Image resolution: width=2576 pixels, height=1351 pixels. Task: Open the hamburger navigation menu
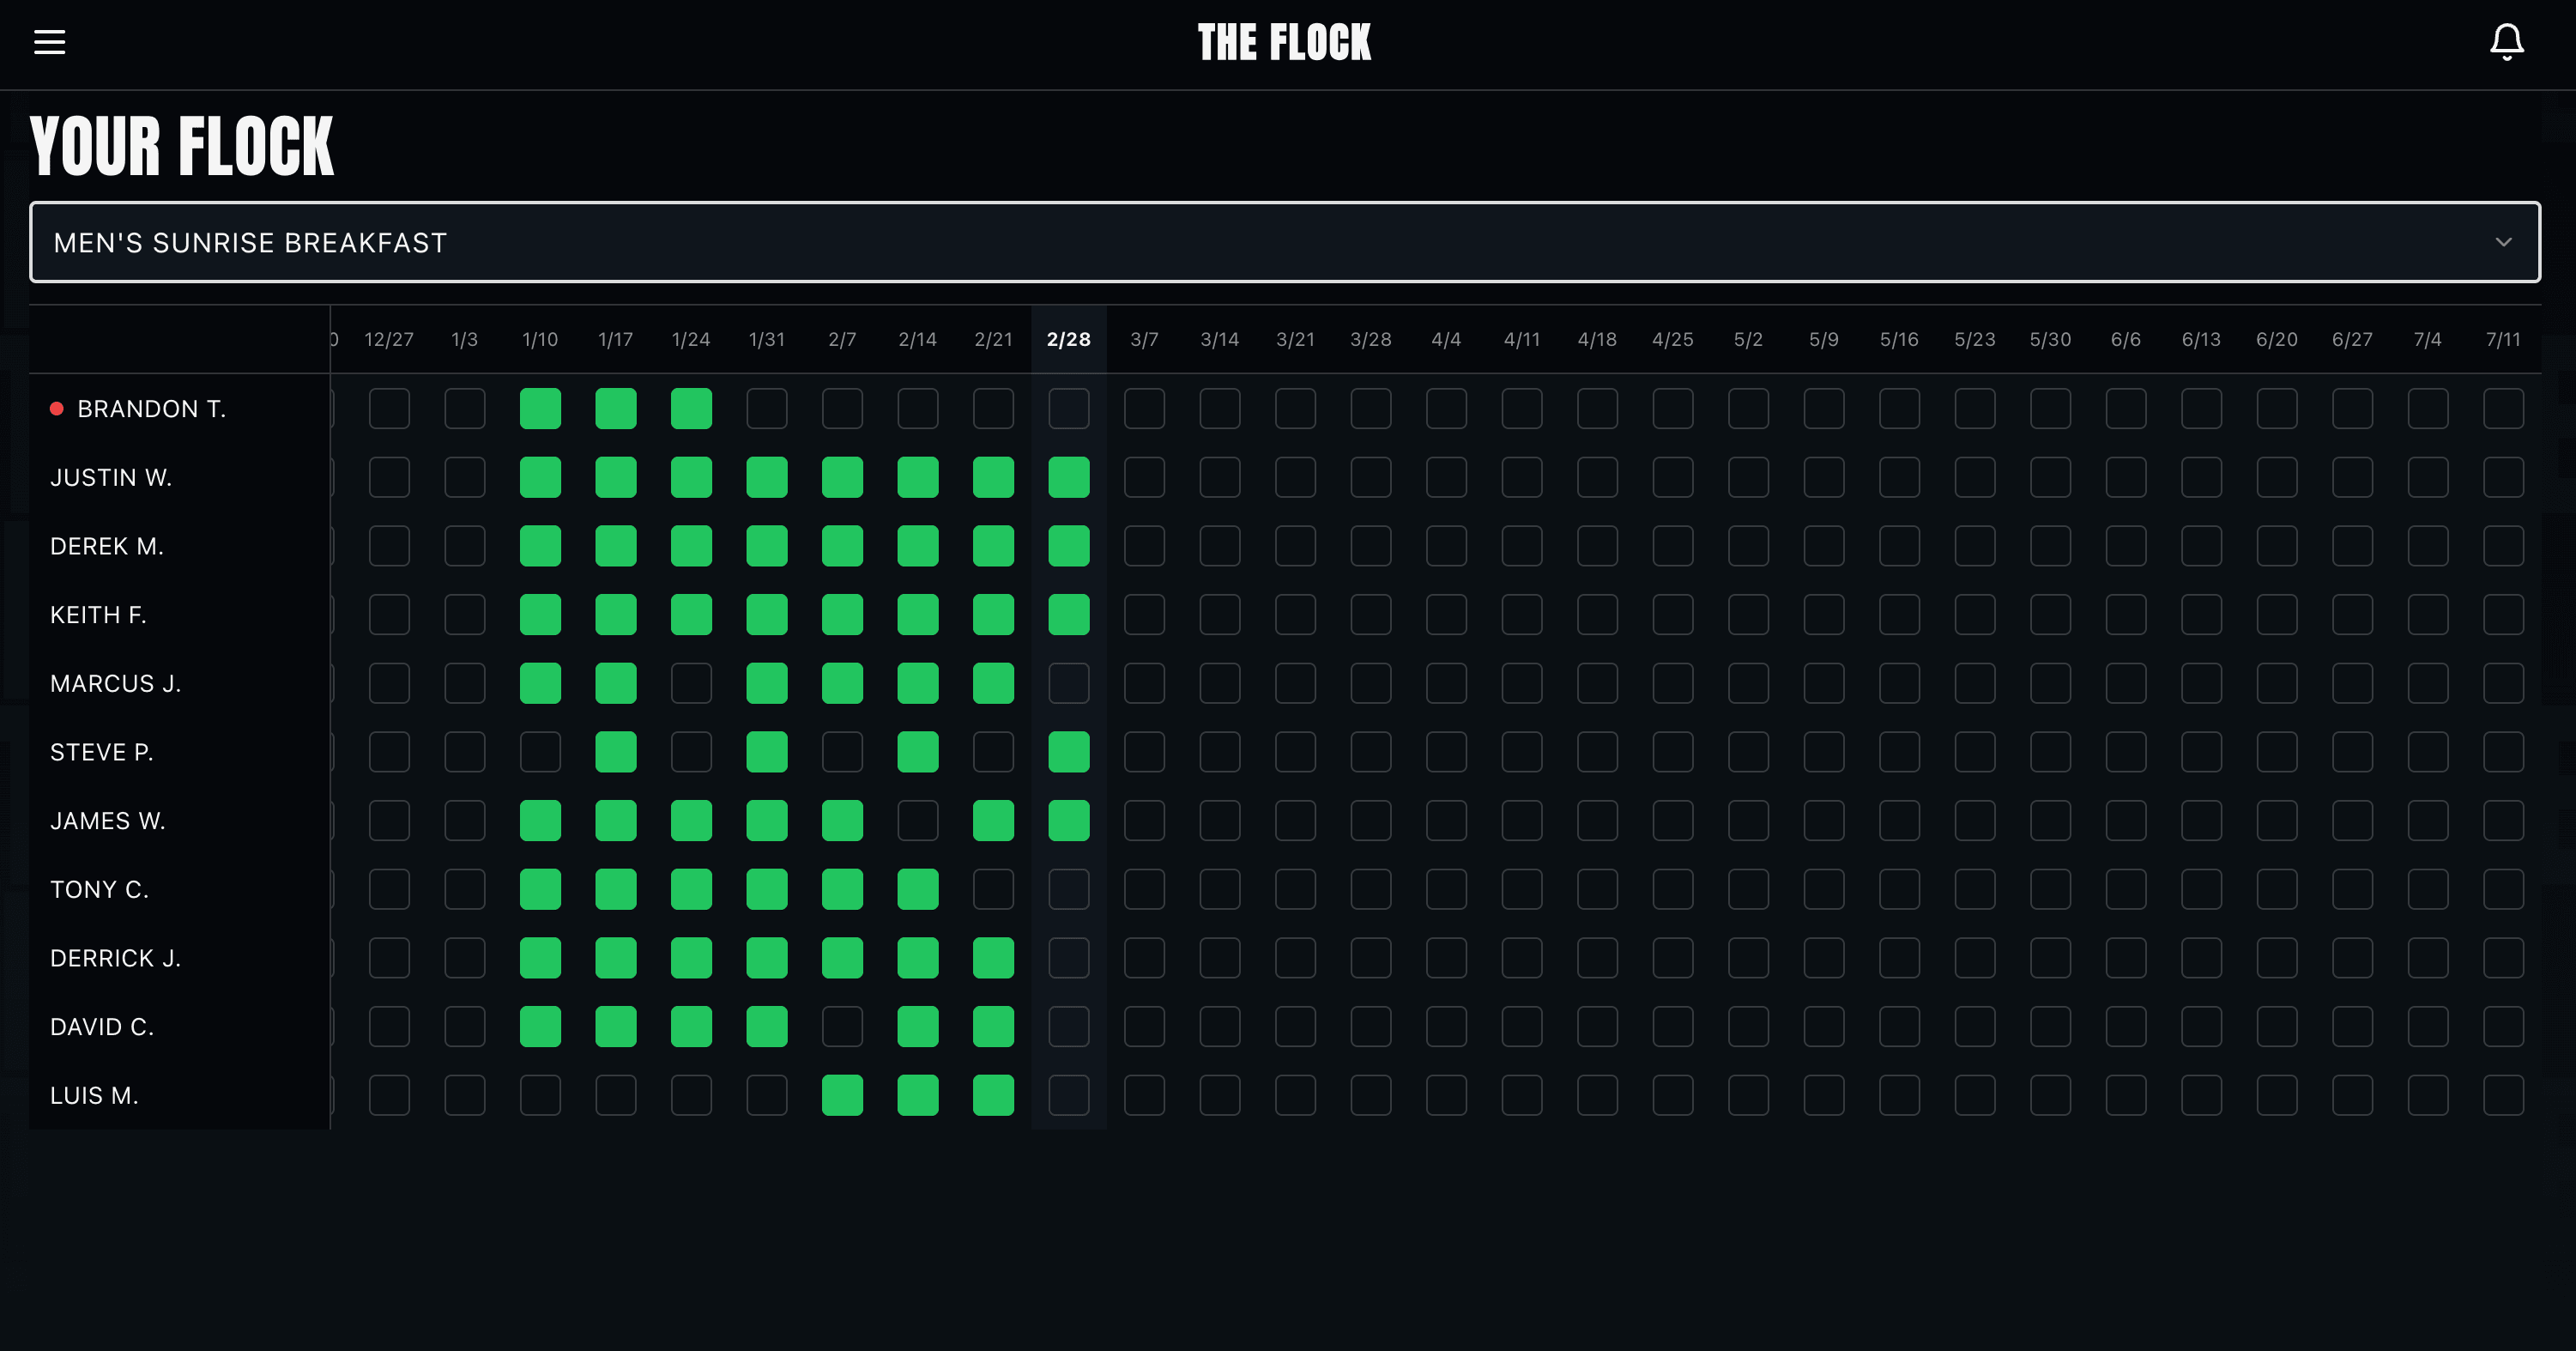click(x=49, y=42)
